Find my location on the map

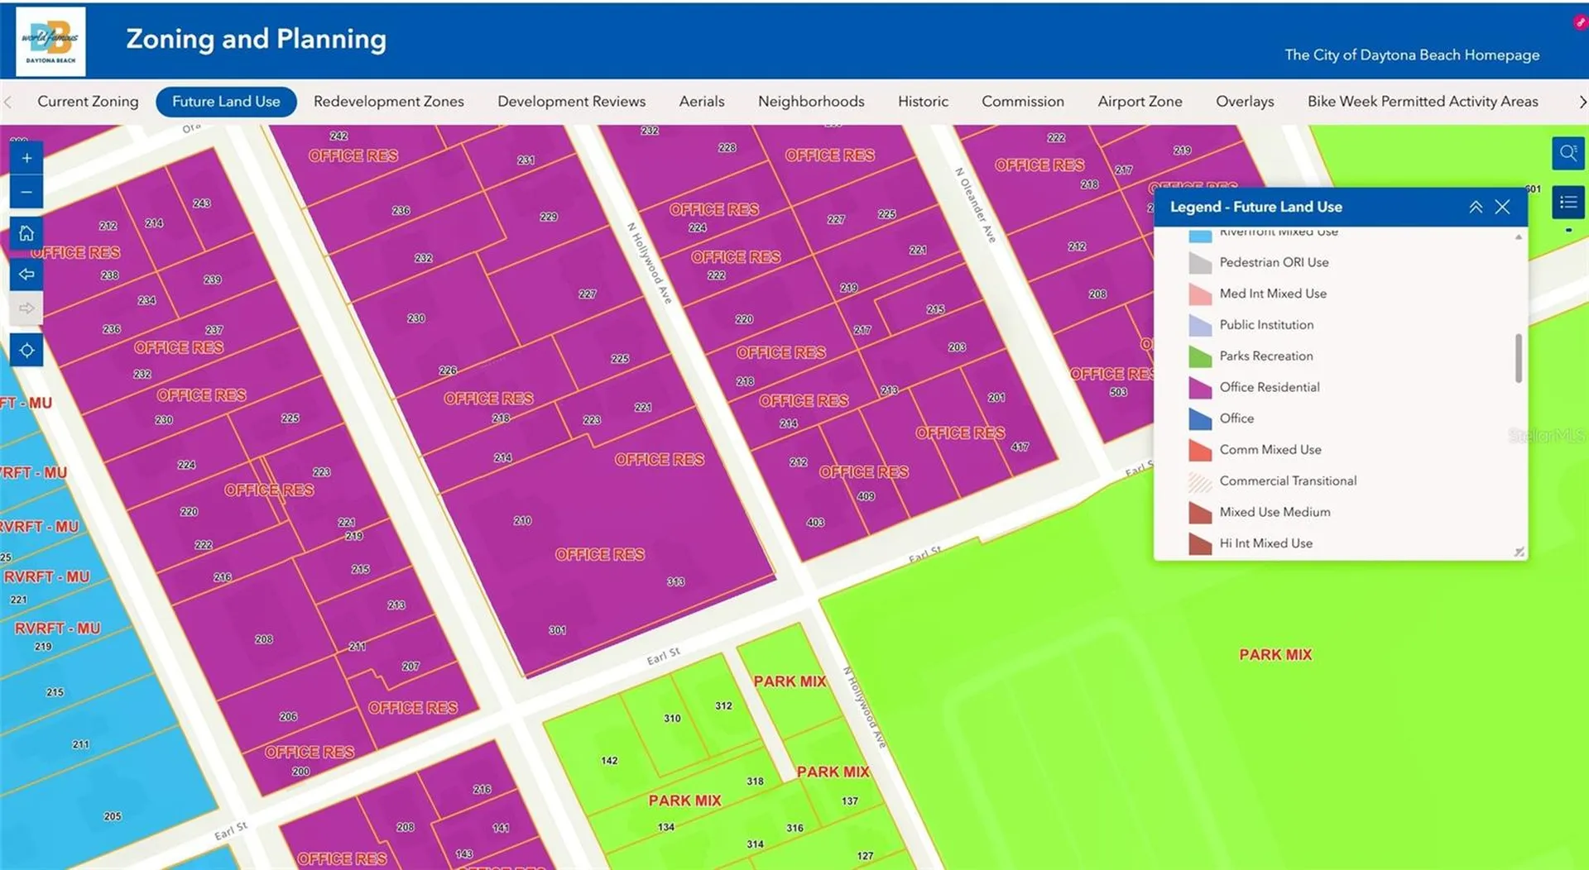26,351
